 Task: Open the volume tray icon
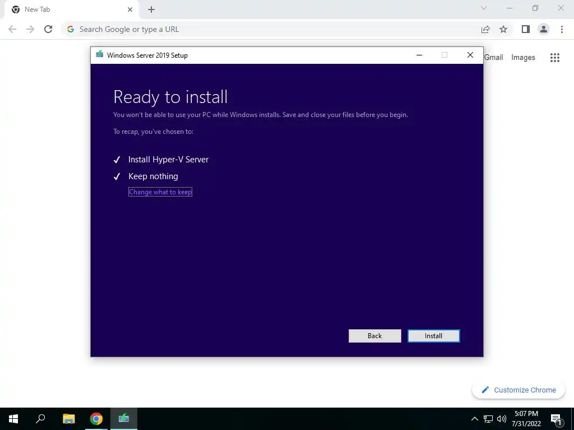pos(502,419)
